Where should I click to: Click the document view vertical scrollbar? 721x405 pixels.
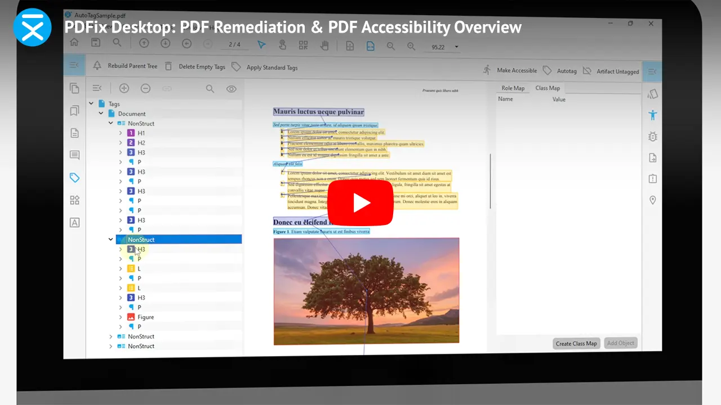[490, 180]
